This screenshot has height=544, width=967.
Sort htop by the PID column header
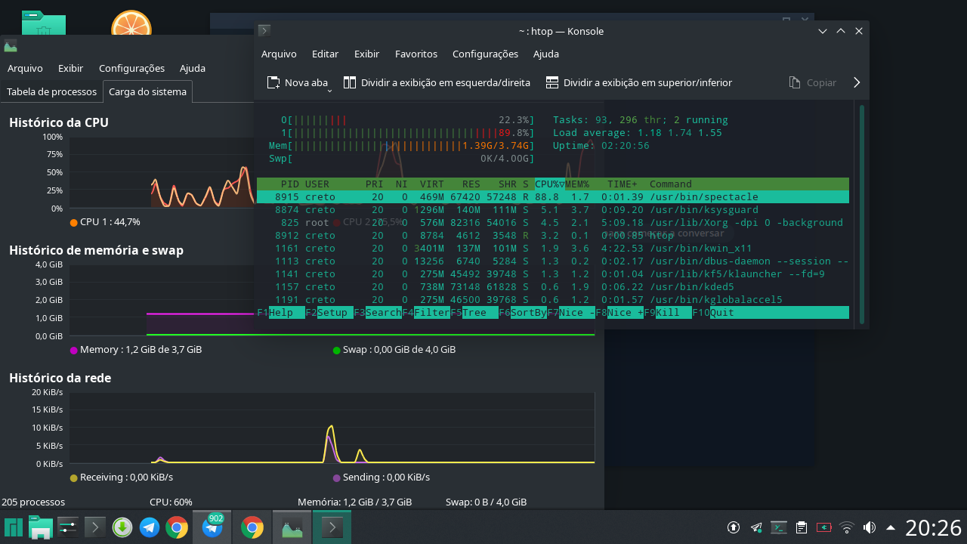[289, 184]
